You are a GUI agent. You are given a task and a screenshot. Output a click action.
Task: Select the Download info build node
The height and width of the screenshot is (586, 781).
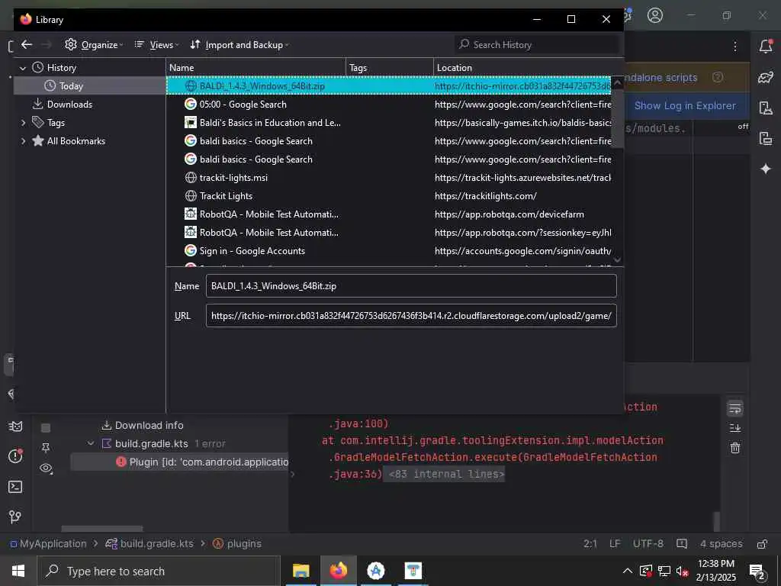[x=142, y=426]
